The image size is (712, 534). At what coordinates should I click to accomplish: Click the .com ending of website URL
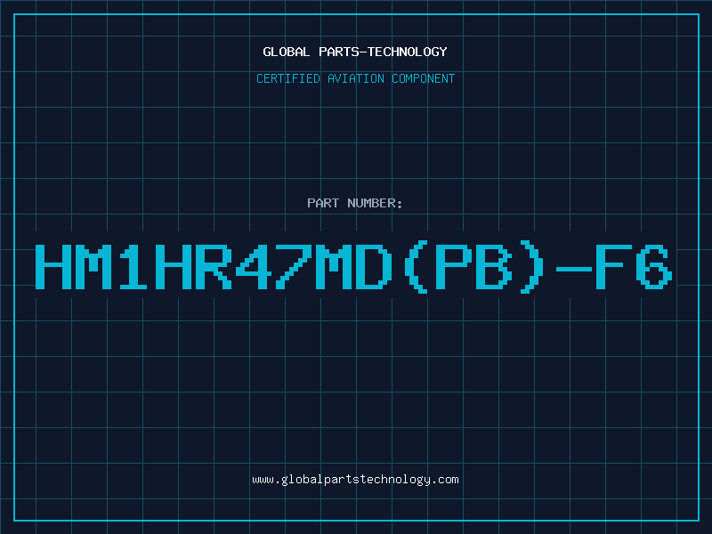[x=444, y=480]
